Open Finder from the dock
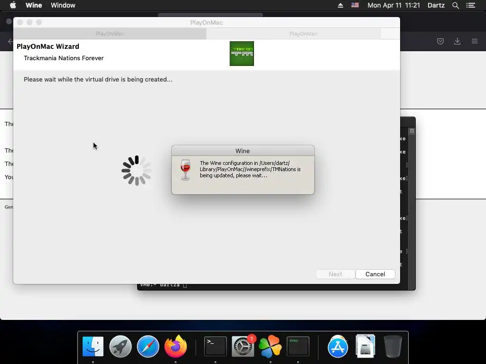 point(93,346)
